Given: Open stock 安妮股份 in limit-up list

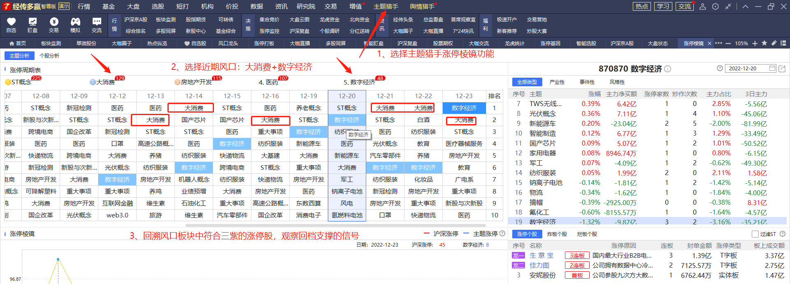Looking at the screenshot, I should pos(542,275).
